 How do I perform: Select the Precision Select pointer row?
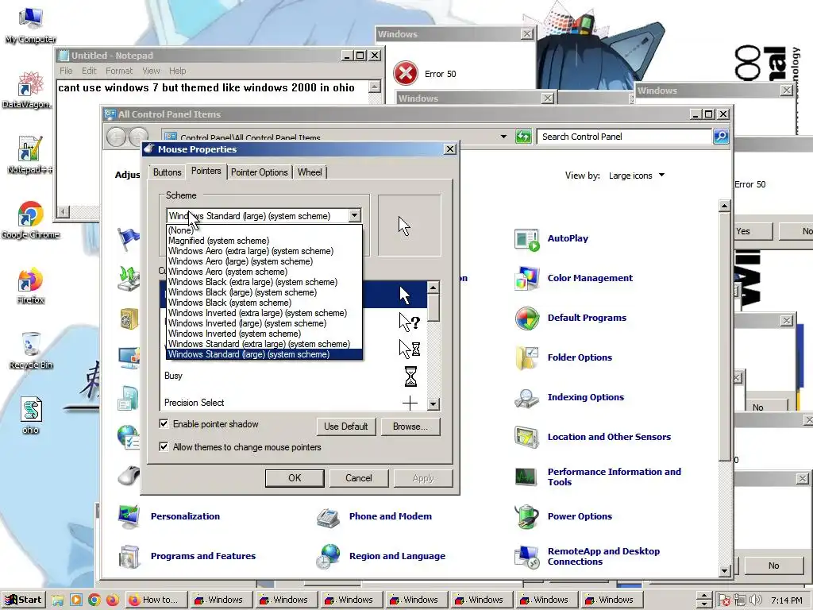[294, 403]
